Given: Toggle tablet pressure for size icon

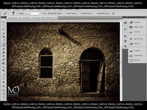Looking at the screenshot, I should click(x=113, y=13).
